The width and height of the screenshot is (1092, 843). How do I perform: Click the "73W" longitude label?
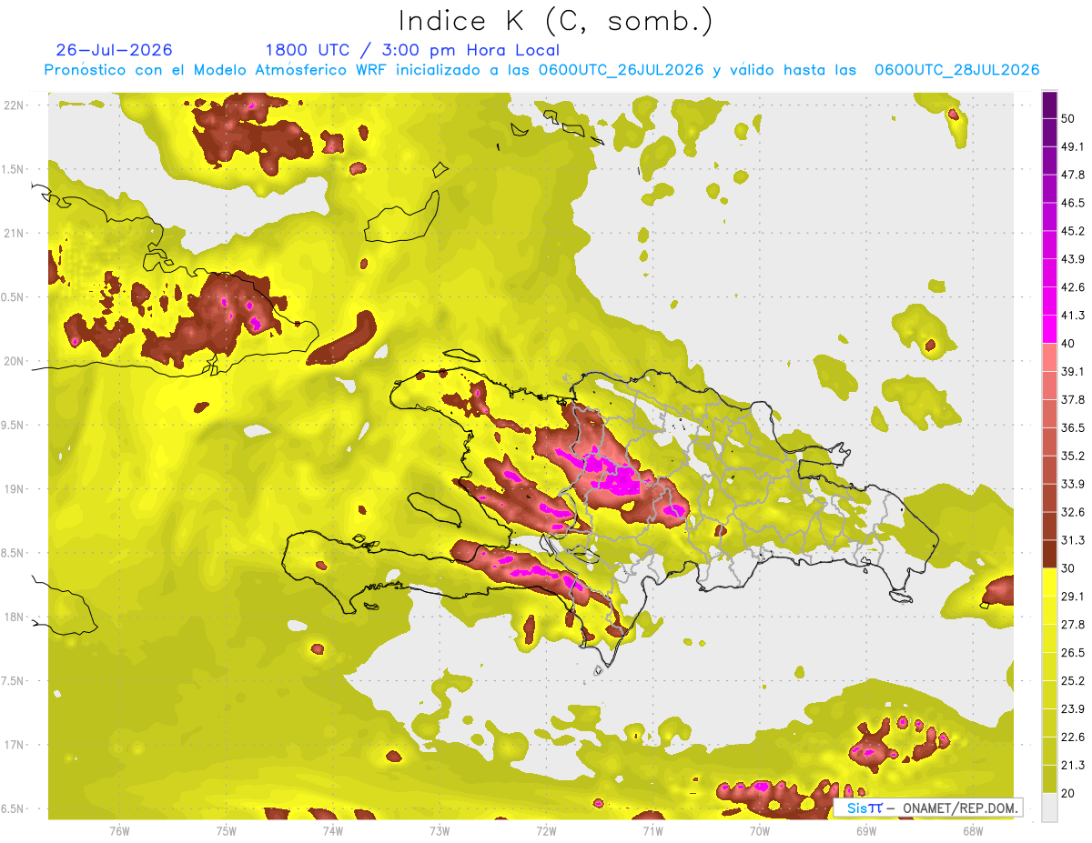440,830
